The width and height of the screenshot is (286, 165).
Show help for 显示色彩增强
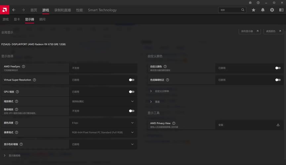click(x=21, y=144)
